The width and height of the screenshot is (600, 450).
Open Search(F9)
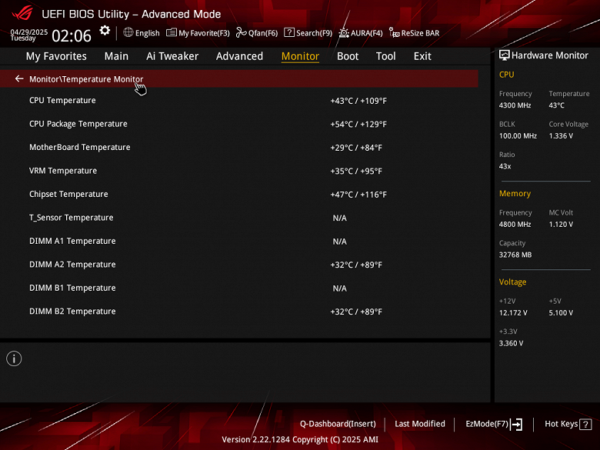coord(308,33)
